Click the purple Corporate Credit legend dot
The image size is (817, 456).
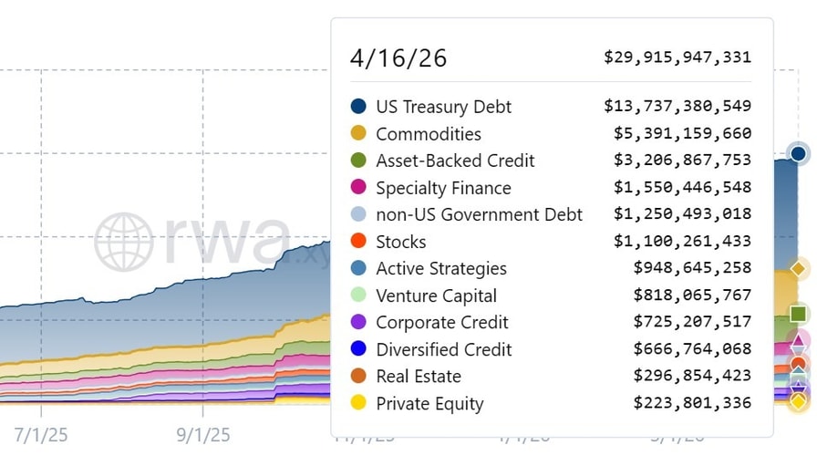[358, 322]
